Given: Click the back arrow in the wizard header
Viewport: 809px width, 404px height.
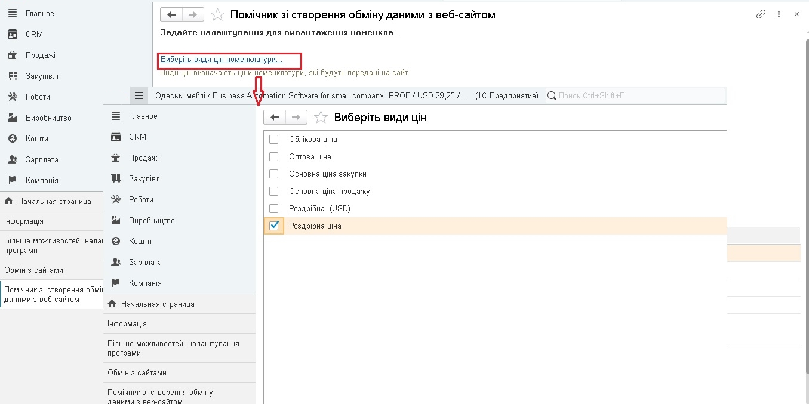Looking at the screenshot, I should (x=172, y=14).
